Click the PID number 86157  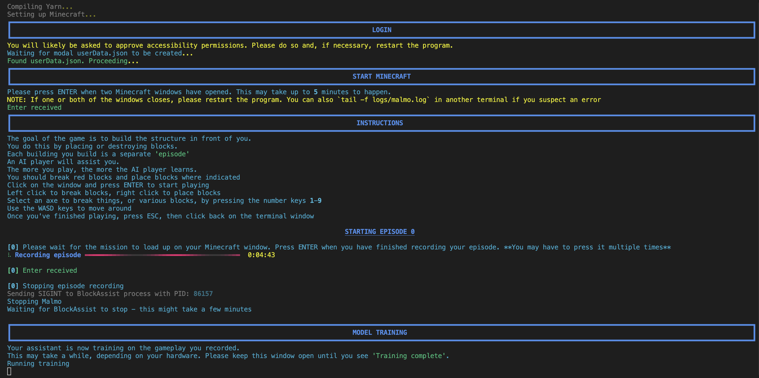[203, 294]
